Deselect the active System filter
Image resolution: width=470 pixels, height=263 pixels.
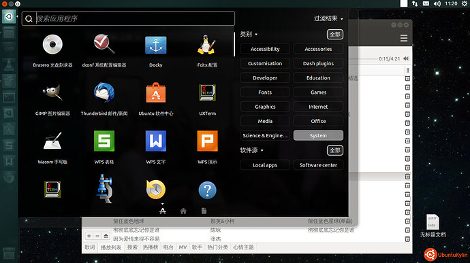[318, 135]
